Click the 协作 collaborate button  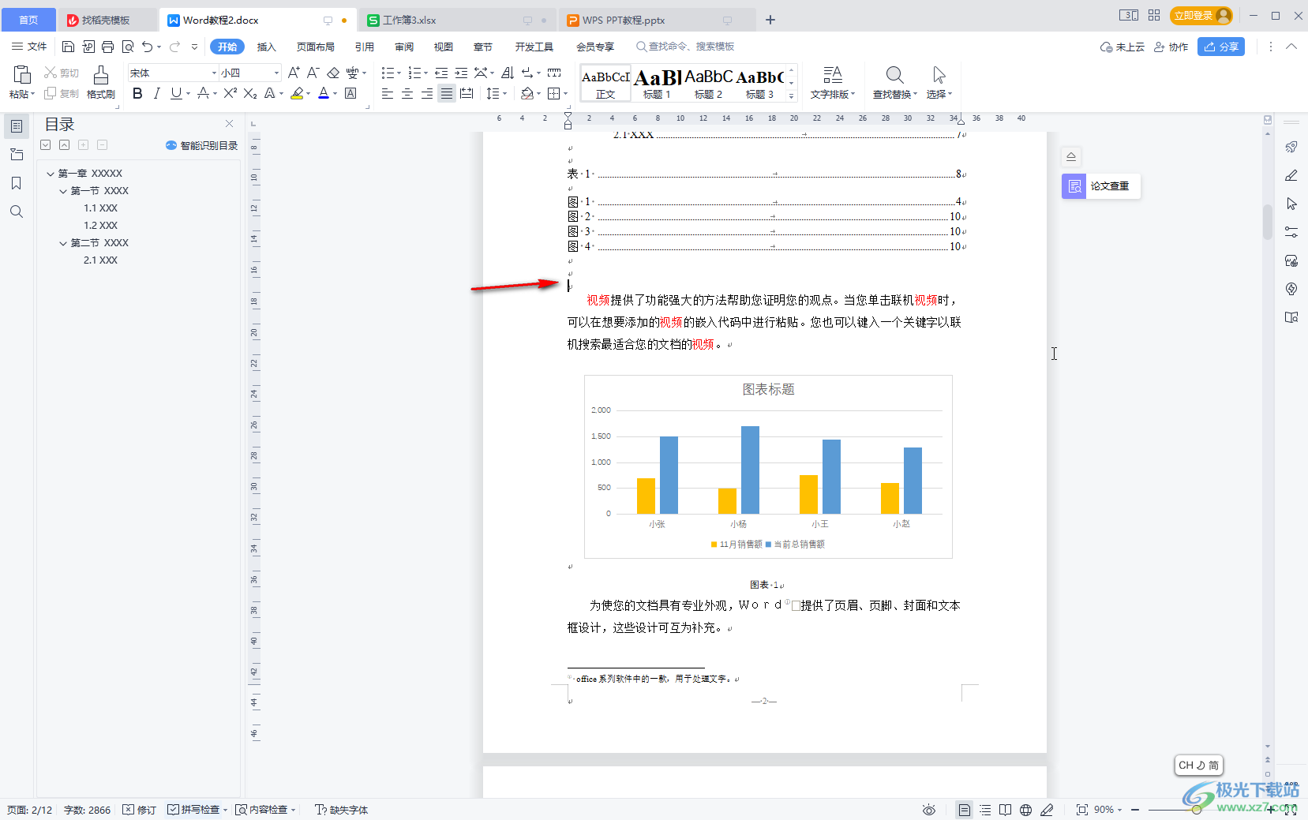click(1171, 47)
